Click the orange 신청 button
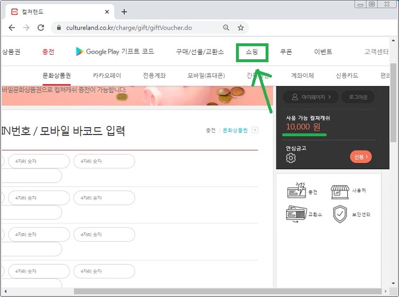The height and width of the screenshot is (297, 399). 361,157
